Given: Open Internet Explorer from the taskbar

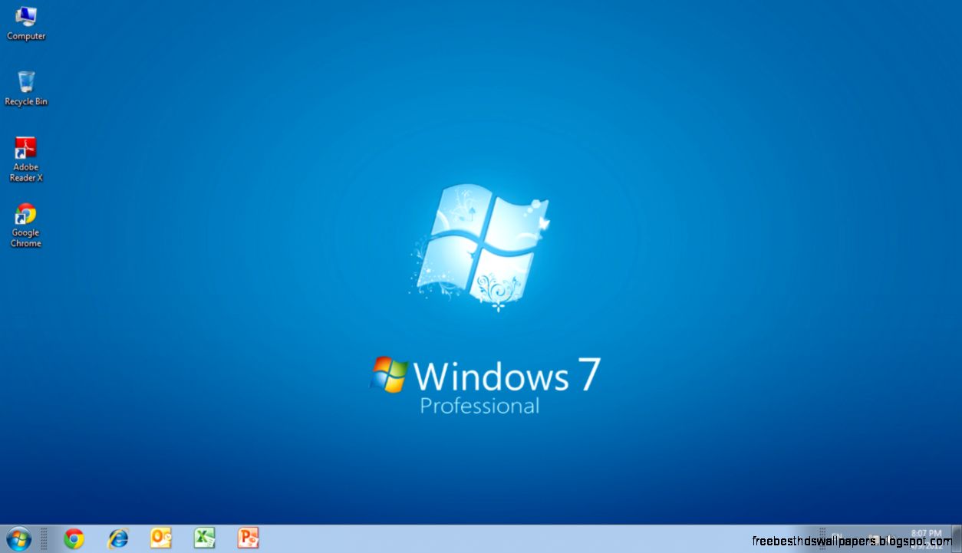Looking at the screenshot, I should [x=117, y=538].
